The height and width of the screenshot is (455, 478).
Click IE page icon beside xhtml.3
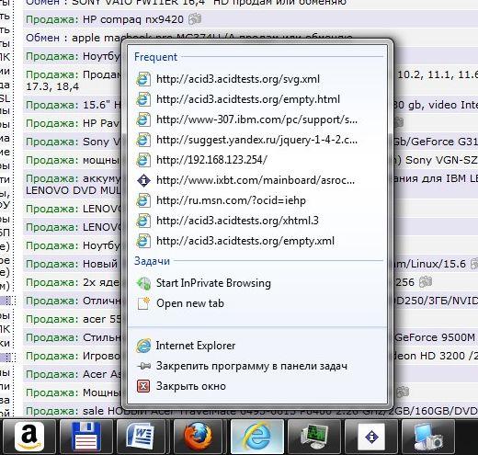[x=143, y=221]
